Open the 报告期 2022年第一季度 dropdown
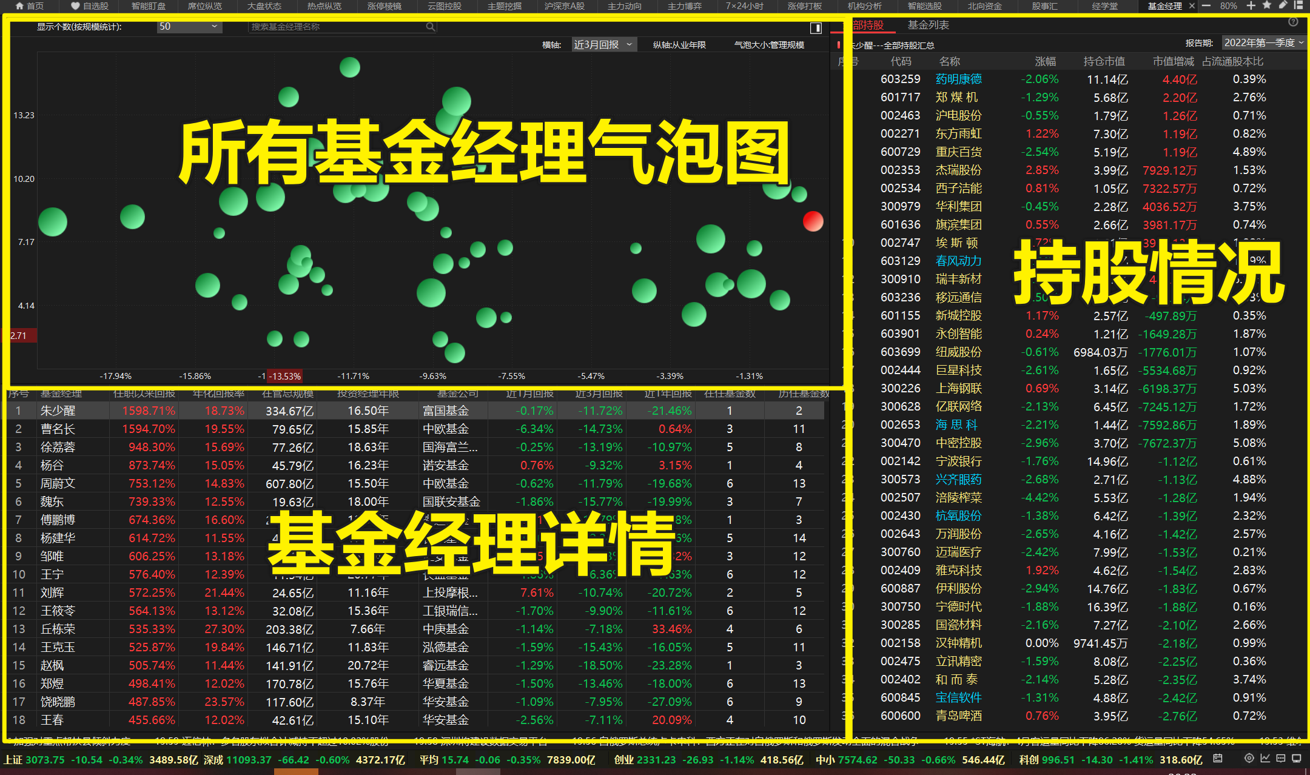 pos(1263,43)
